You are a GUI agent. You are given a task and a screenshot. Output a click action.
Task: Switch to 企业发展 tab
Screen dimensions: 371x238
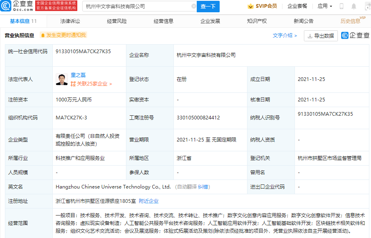[210, 21]
